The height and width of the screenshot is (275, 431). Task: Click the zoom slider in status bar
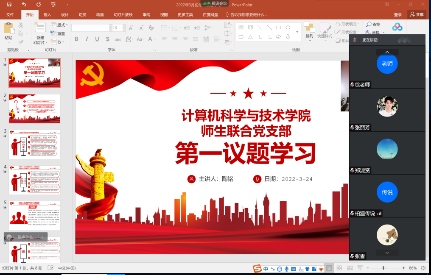[383, 268]
